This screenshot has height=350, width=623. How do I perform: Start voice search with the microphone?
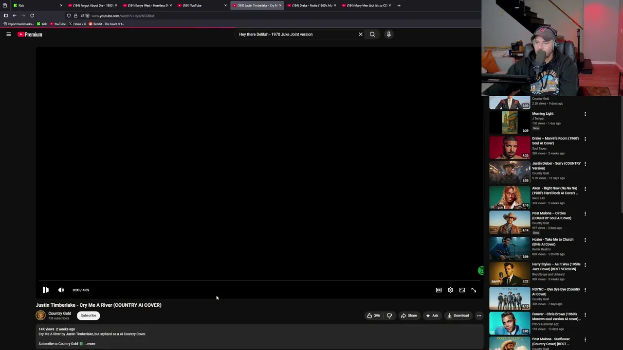tap(389, 35)
